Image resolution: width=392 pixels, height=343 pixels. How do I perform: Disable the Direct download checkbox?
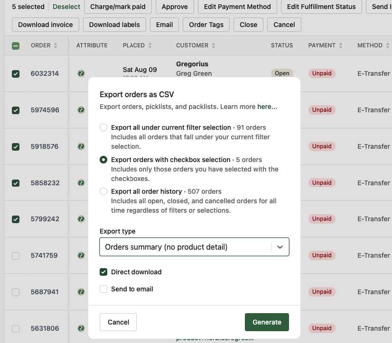(x=103, y=272)
